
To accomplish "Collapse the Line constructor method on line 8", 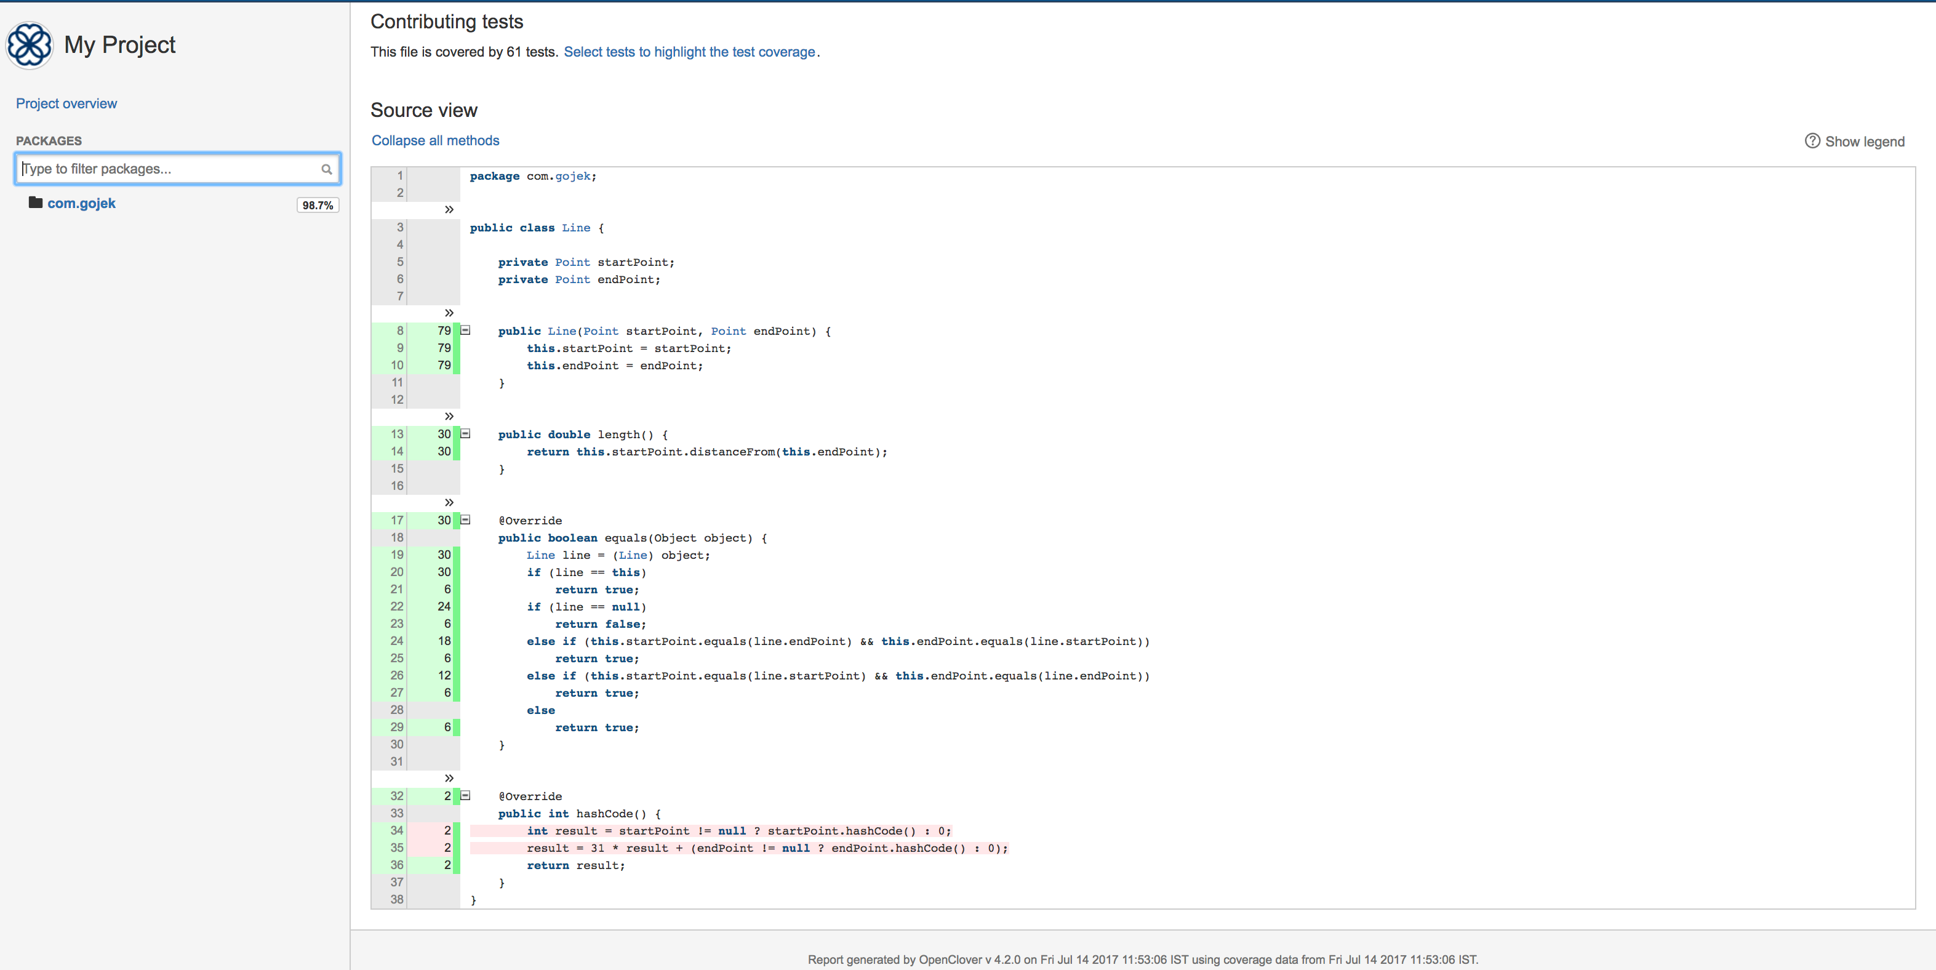I will (x=465, y=330).
